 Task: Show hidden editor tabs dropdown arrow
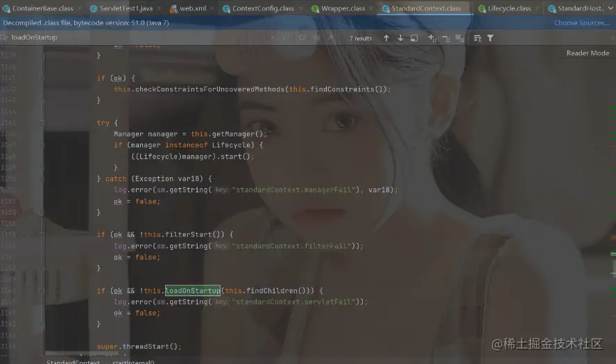pos(611,8)
